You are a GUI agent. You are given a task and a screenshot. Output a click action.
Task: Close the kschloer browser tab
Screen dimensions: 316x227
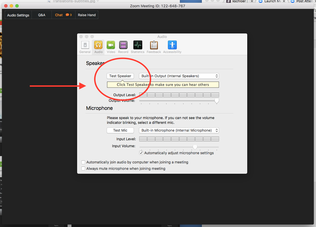252,1
